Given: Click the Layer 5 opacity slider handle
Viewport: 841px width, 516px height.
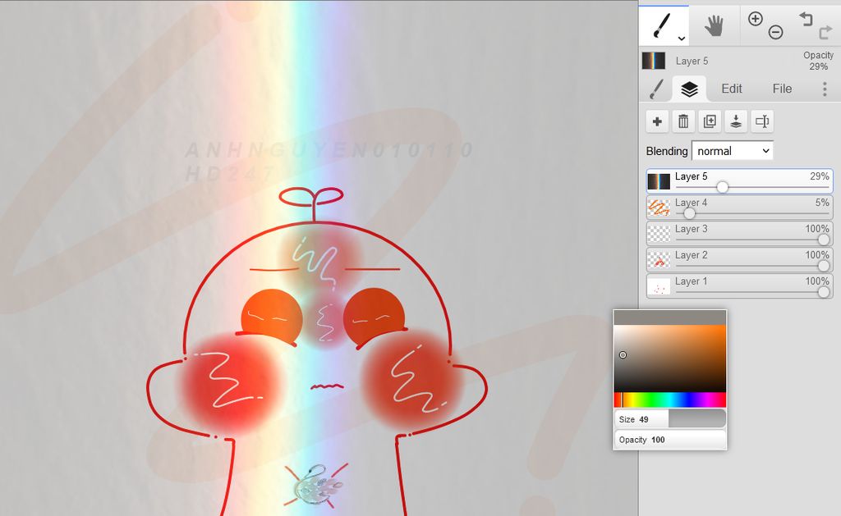Looking at the screenshot, I should point(723,187).
